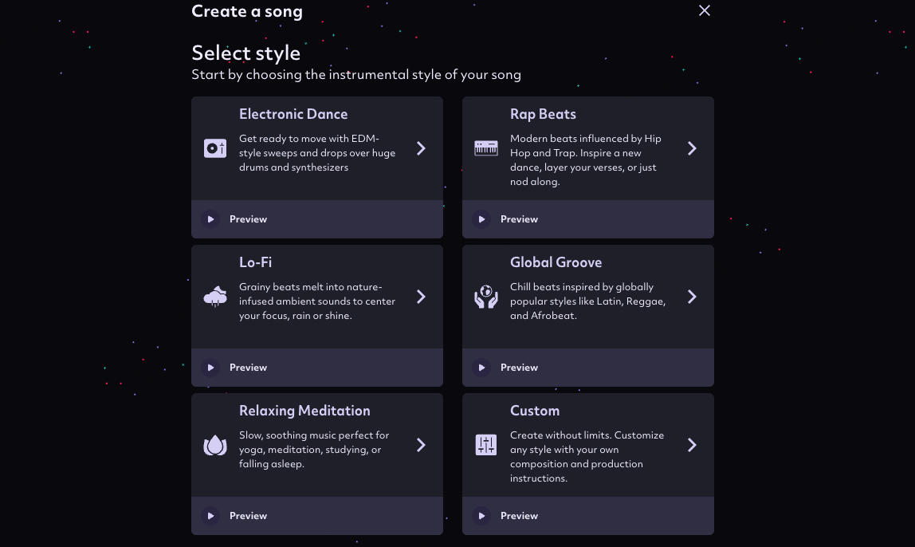Play the Rap Beats preview
Viewport: 915px width, 547px height.
coord(481,219)
